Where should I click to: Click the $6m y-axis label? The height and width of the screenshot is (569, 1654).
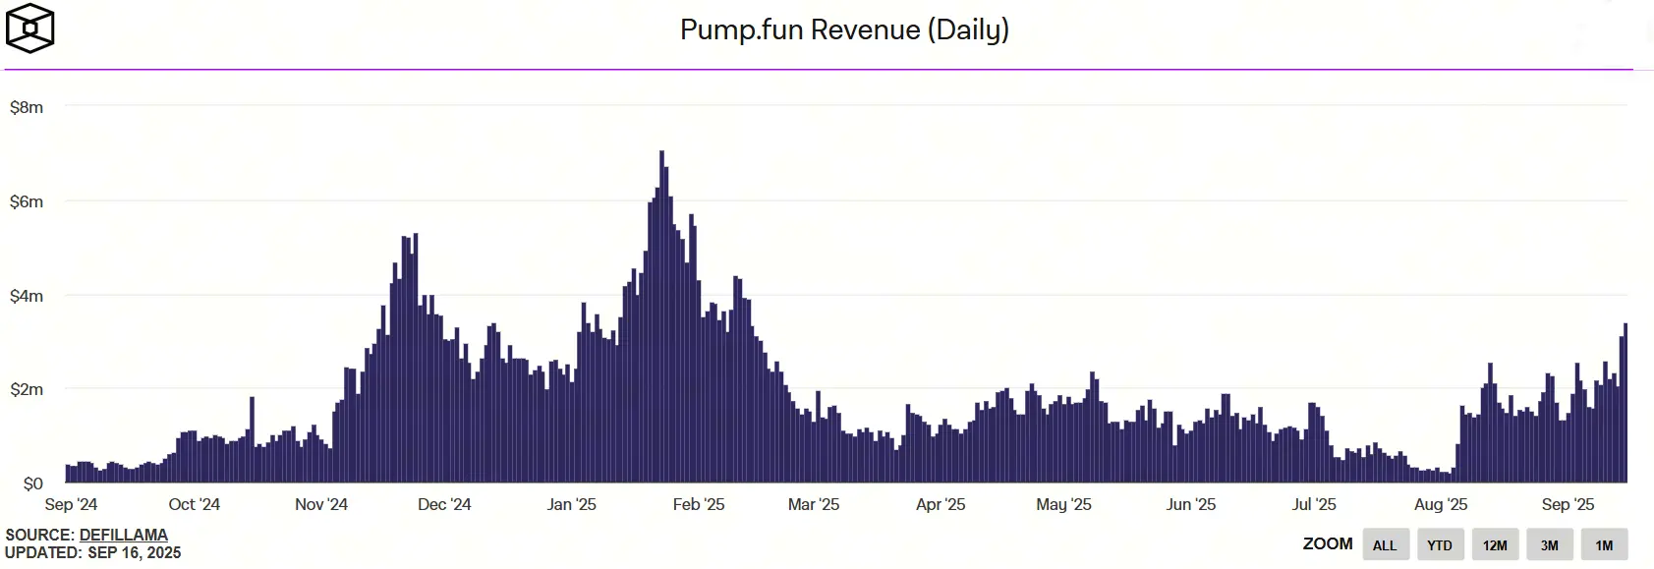coord(27,201)
